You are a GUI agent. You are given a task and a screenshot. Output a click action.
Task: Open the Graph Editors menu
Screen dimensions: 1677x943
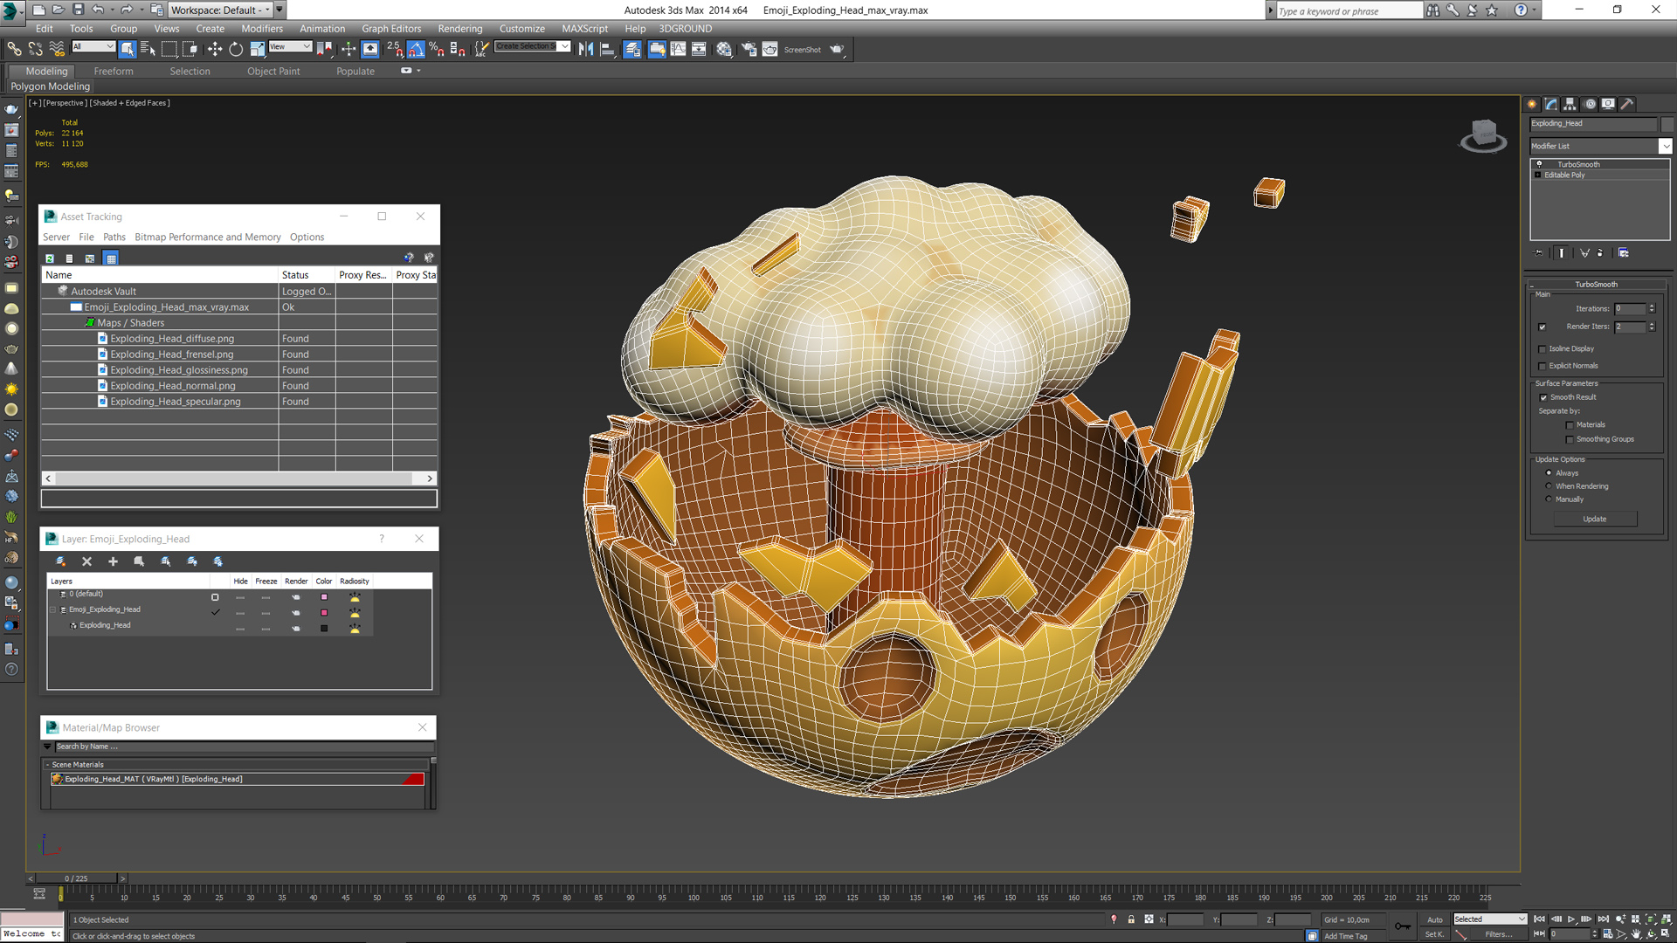pos(391,29)
